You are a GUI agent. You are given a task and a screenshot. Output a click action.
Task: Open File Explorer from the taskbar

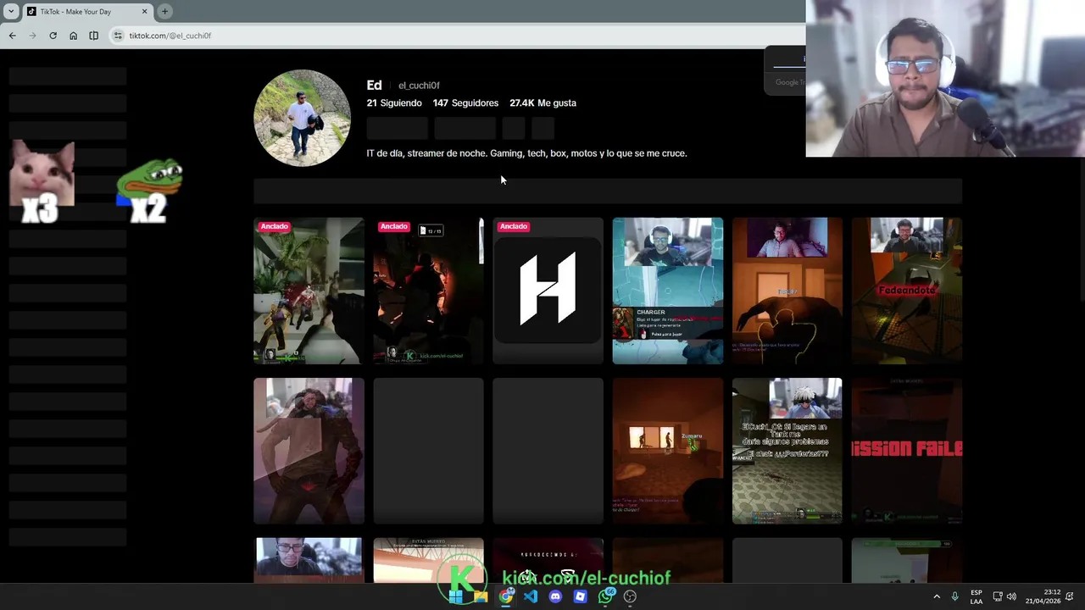[481, 596]
